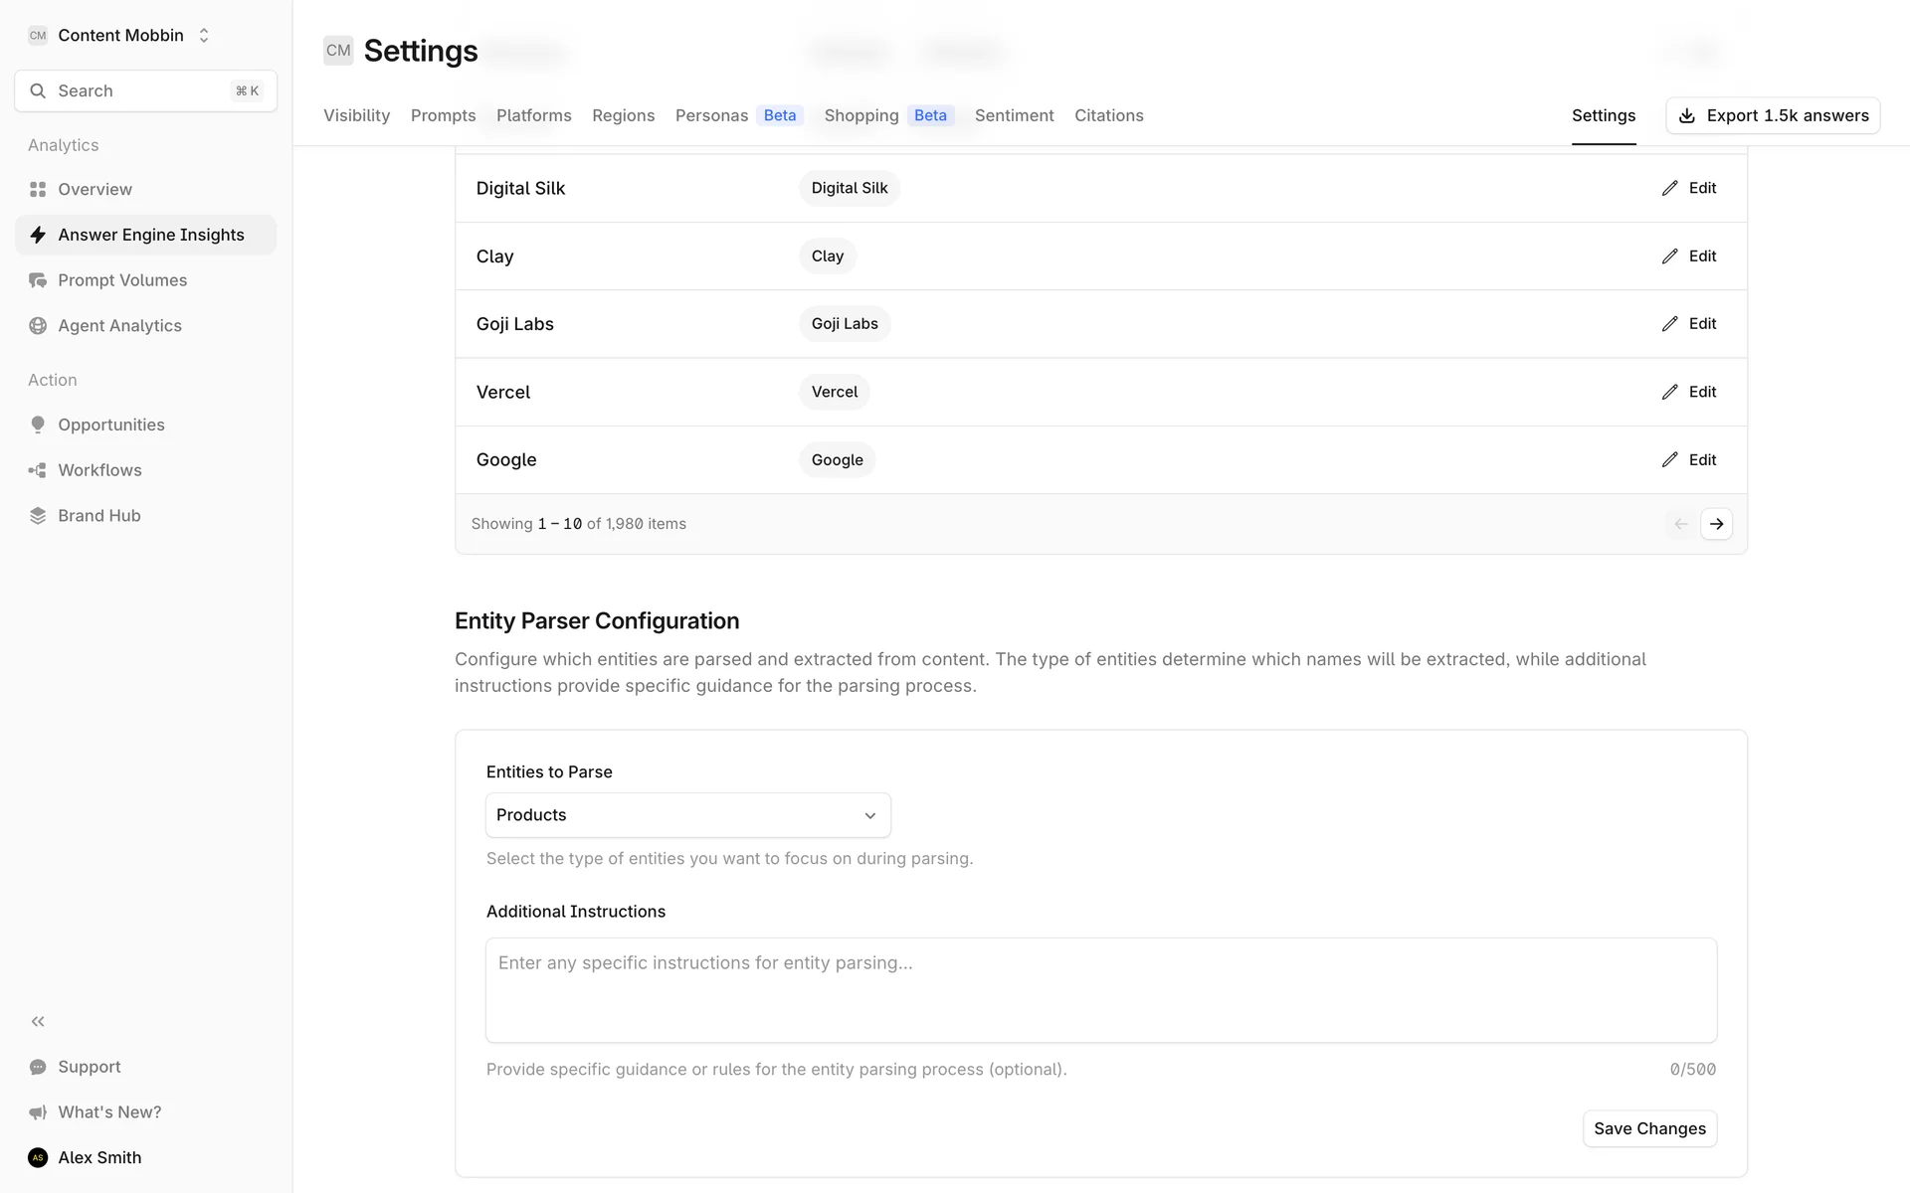
Task: Open the Entities to Parse dropdown
Action: pyautogui.click(x=687, y=815)
